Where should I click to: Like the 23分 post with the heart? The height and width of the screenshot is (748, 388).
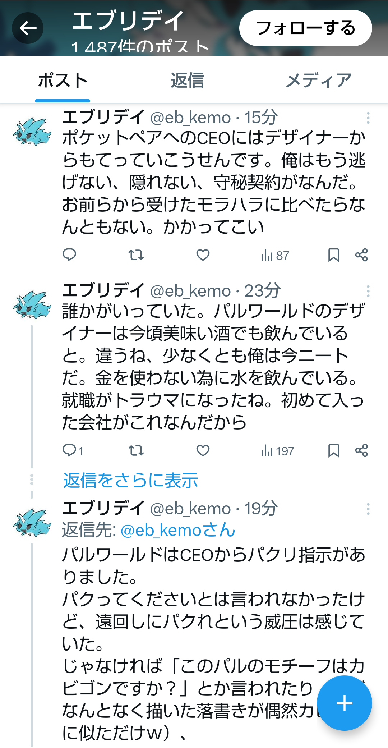tap(203, 450)
